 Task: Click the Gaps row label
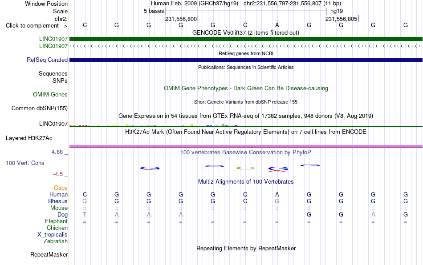[61, 188]
